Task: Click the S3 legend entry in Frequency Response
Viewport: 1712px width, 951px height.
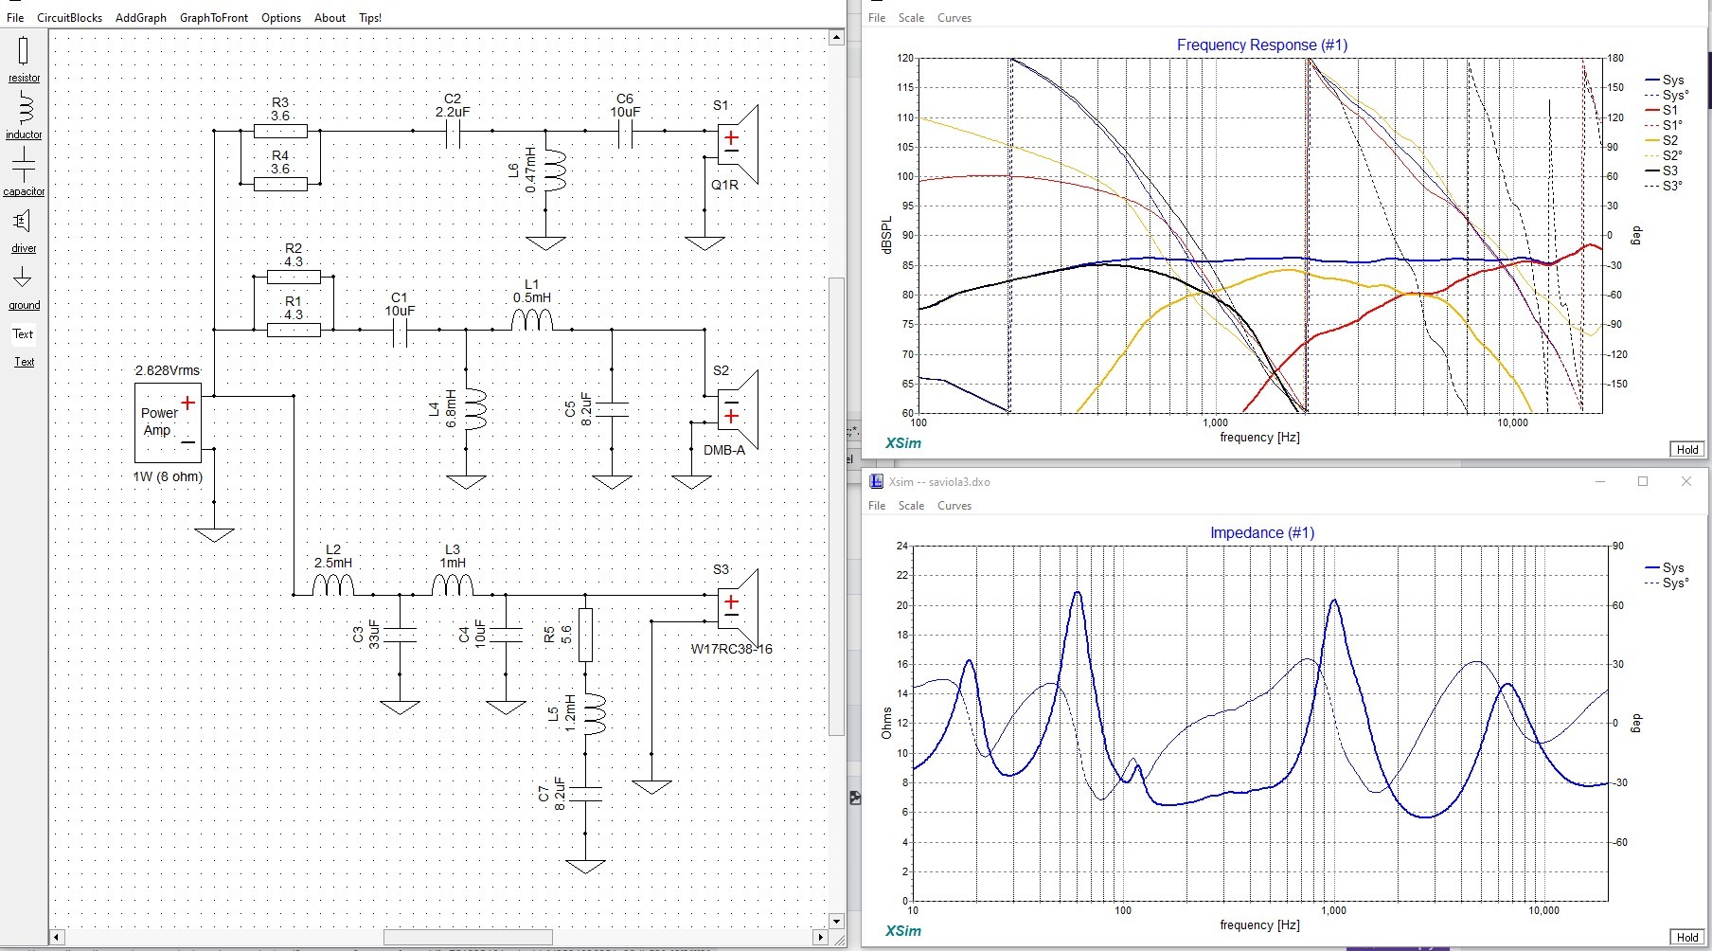Action: point(1662,170)
